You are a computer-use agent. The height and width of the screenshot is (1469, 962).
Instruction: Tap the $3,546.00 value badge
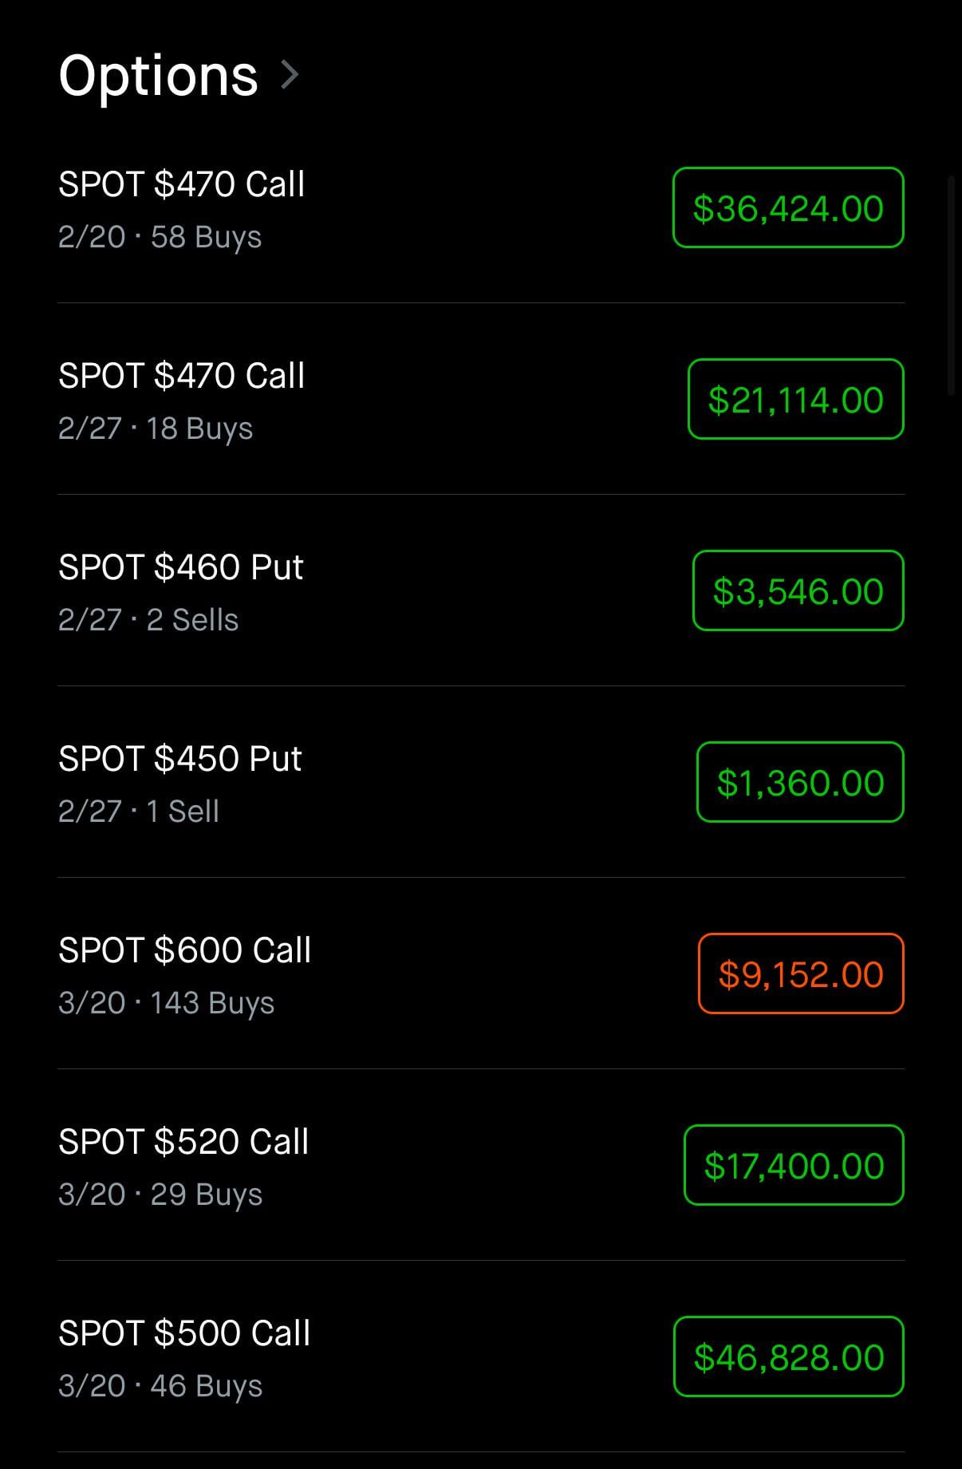point(798,591)
